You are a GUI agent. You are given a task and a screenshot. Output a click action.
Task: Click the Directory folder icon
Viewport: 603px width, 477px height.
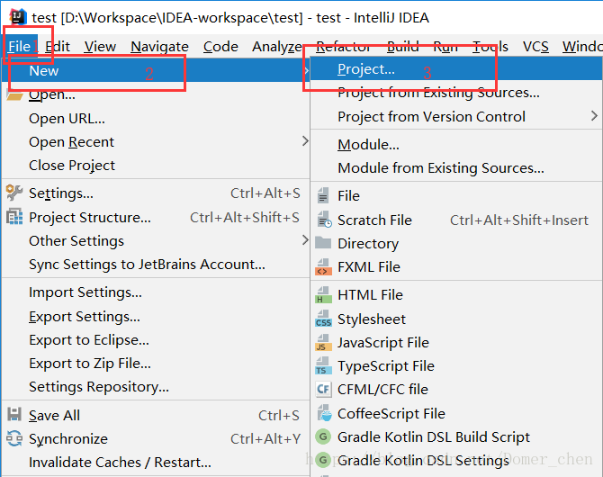pos(323,243)
